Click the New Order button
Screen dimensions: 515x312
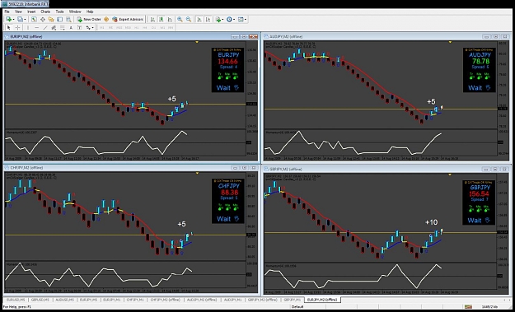pos(89,20)
